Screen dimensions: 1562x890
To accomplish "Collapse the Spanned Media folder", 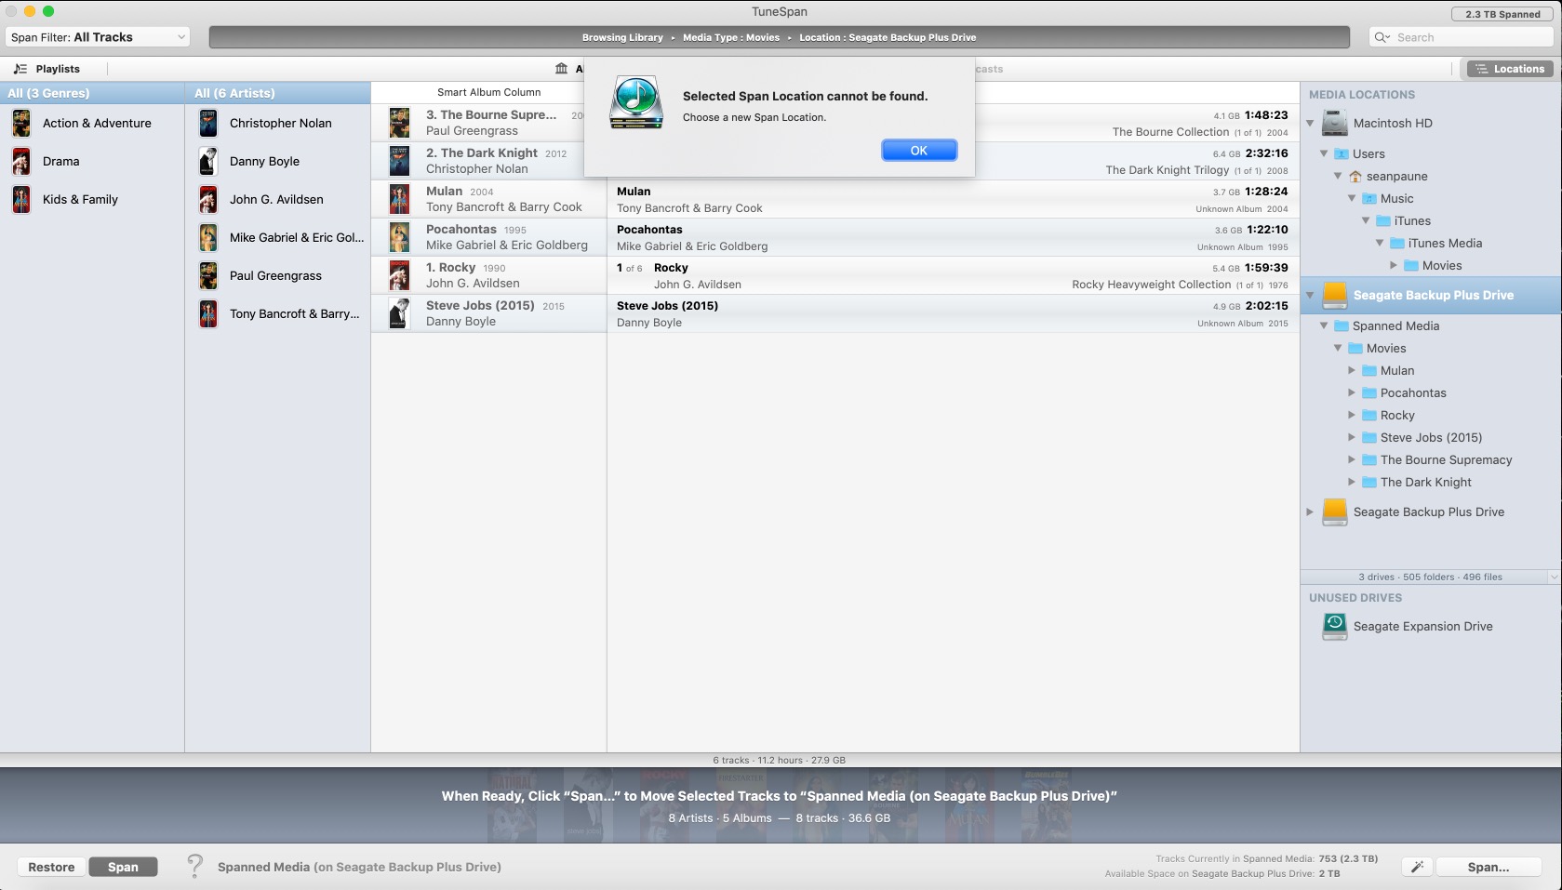I will pyautogui.click(x=1324, y=325).
